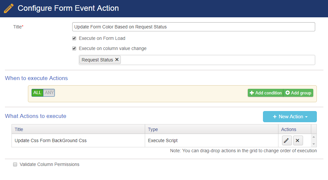The width and height of the screenshot is (328, 180).
Task: Enable Validate Column Permissions checkbox
Action: pyautogui.click(x=15, y=164)
